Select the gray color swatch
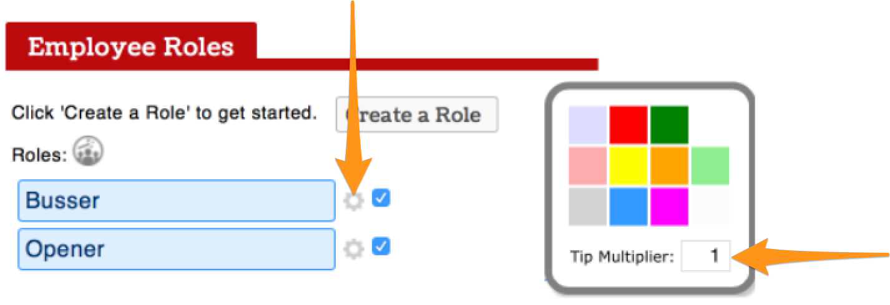This screenshot has height=305, width=890. click(587, 207)
